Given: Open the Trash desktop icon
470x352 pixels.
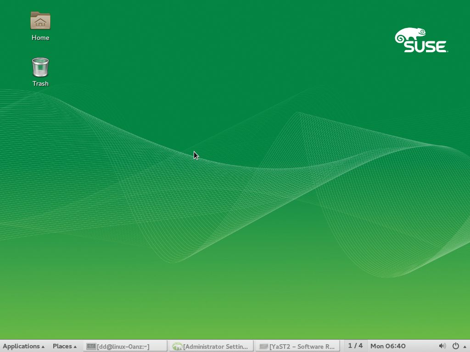Looking at the screenshot, I should [40, 67].
